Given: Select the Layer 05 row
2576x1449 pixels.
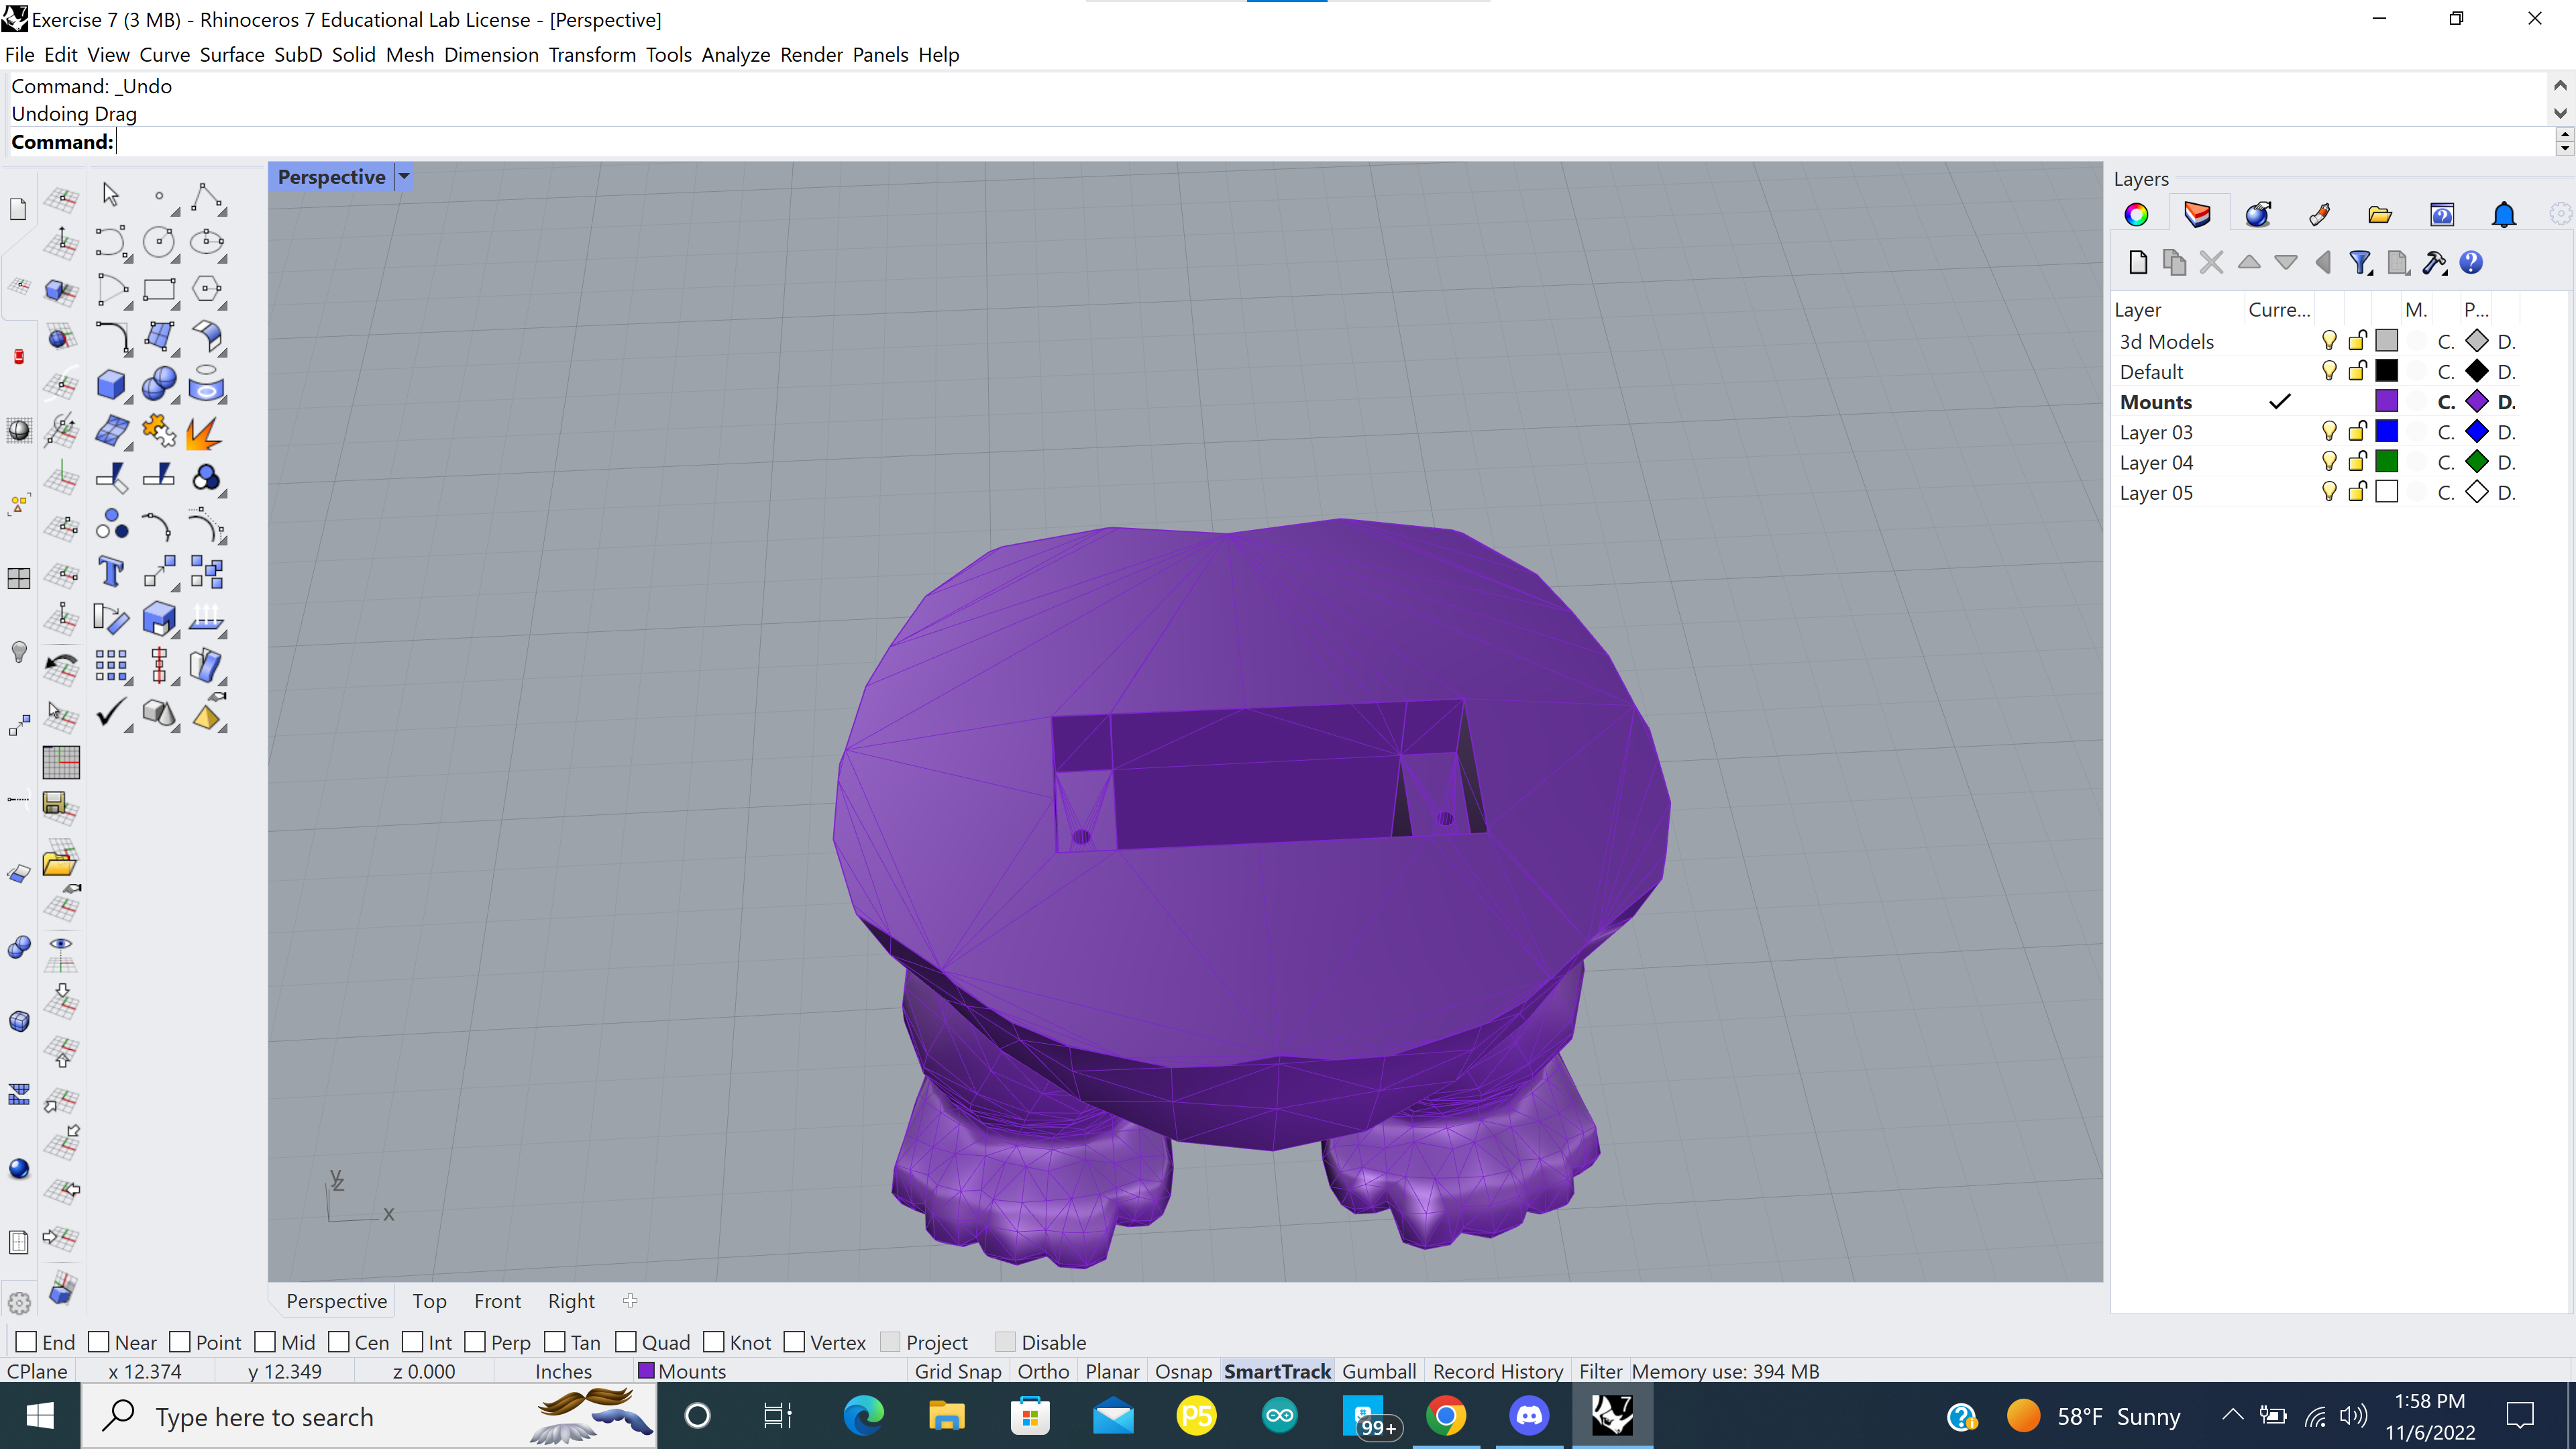Looking at the screenshot, I should tap(2315, 492).
